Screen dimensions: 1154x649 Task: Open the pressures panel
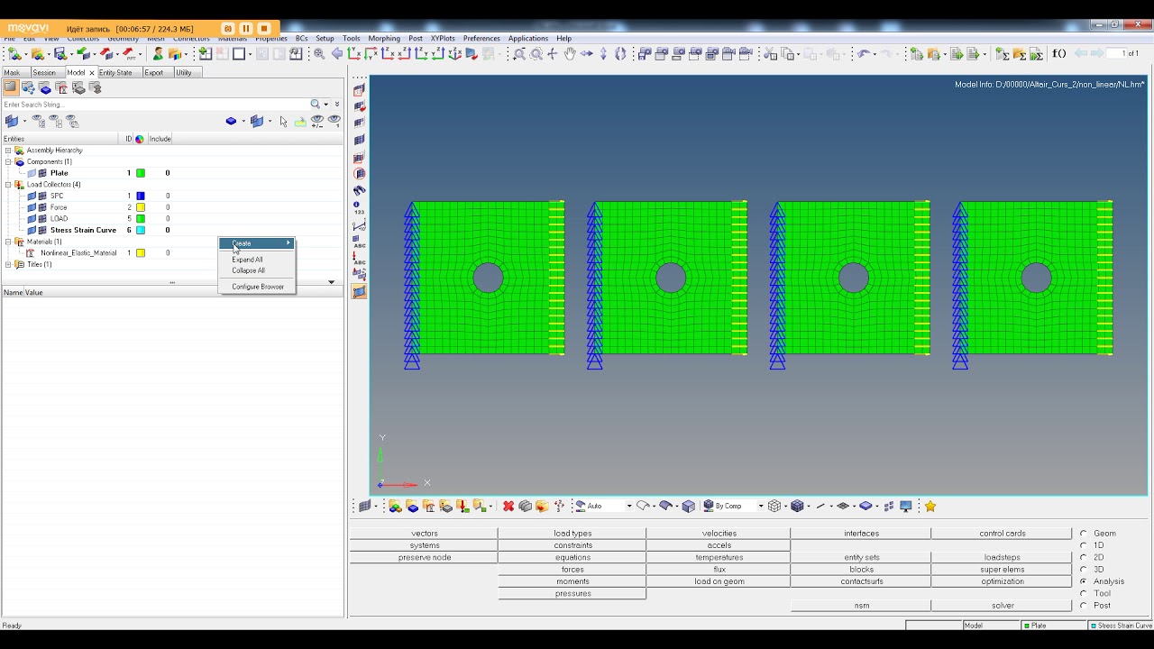pyautogui.click(x=572, y=594)
